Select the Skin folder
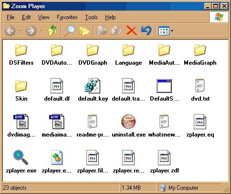The height and width of the screenshot is (194, 231). pos(21,86)
